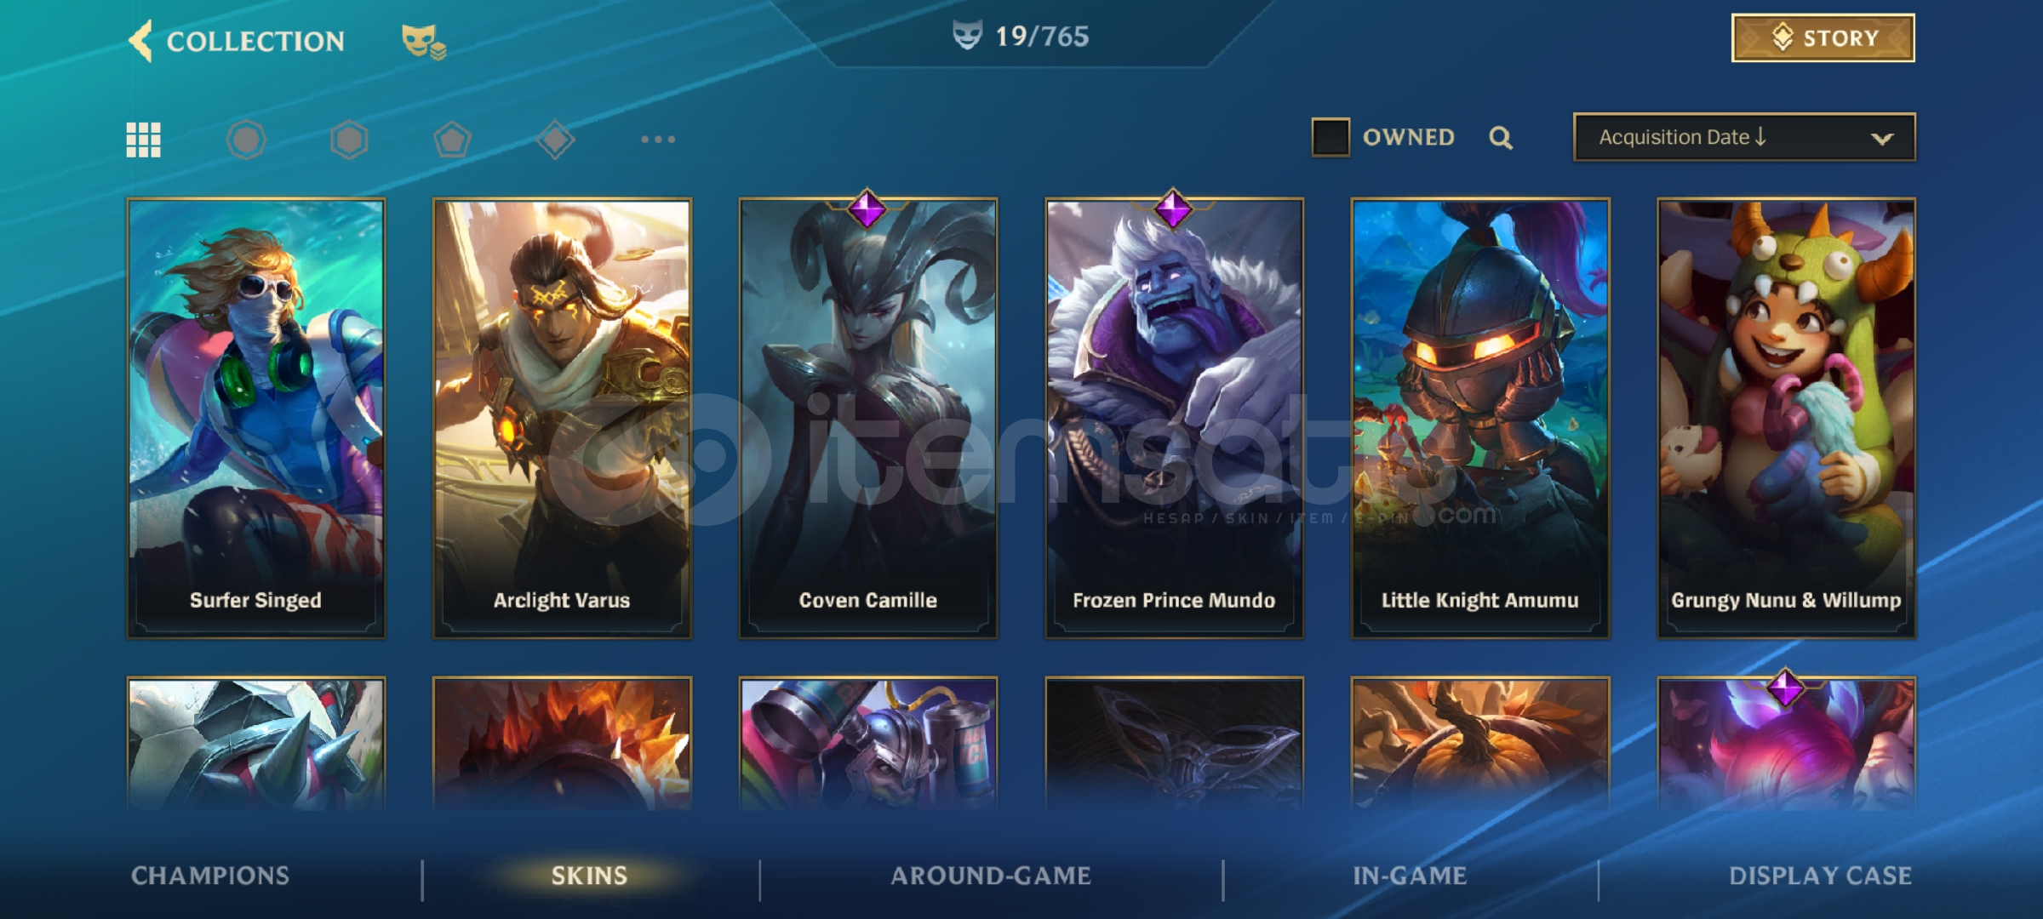Open the Display Case tab
2043x919 pixels.
pyautogui.click(x=1820, y=876)
